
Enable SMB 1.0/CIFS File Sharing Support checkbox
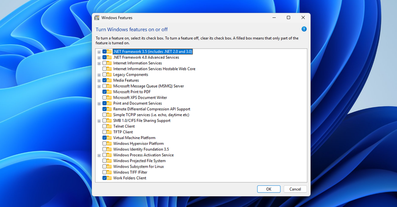pos(104,121)
